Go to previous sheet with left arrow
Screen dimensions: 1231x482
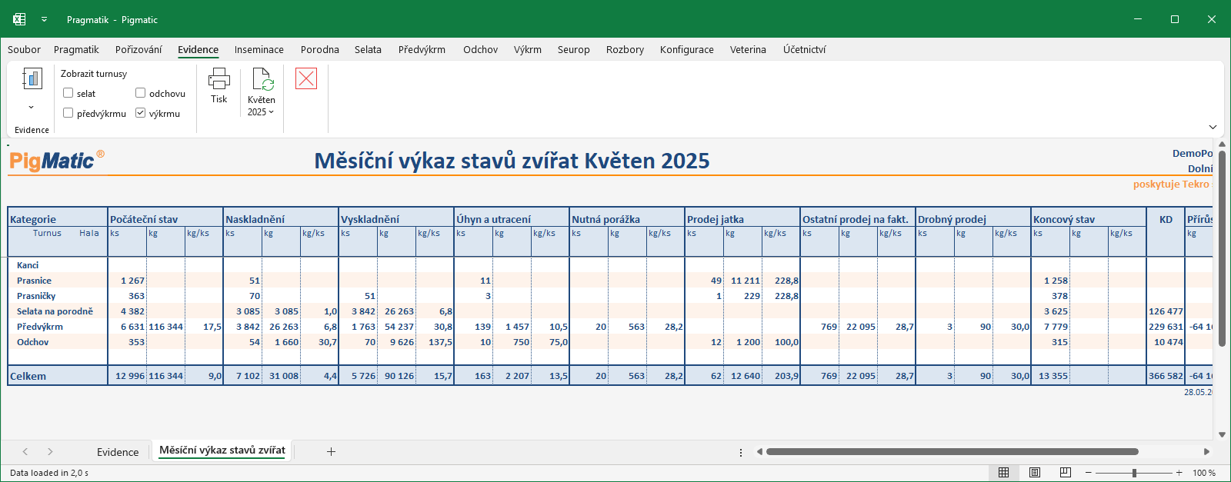point(25,452)
